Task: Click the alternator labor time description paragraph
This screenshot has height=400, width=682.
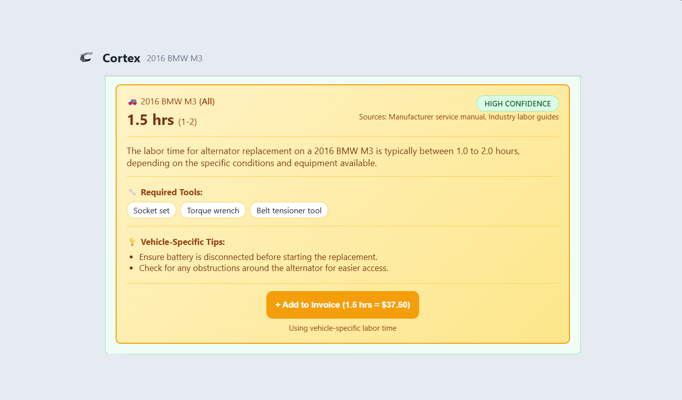Action: pos(326,157)
